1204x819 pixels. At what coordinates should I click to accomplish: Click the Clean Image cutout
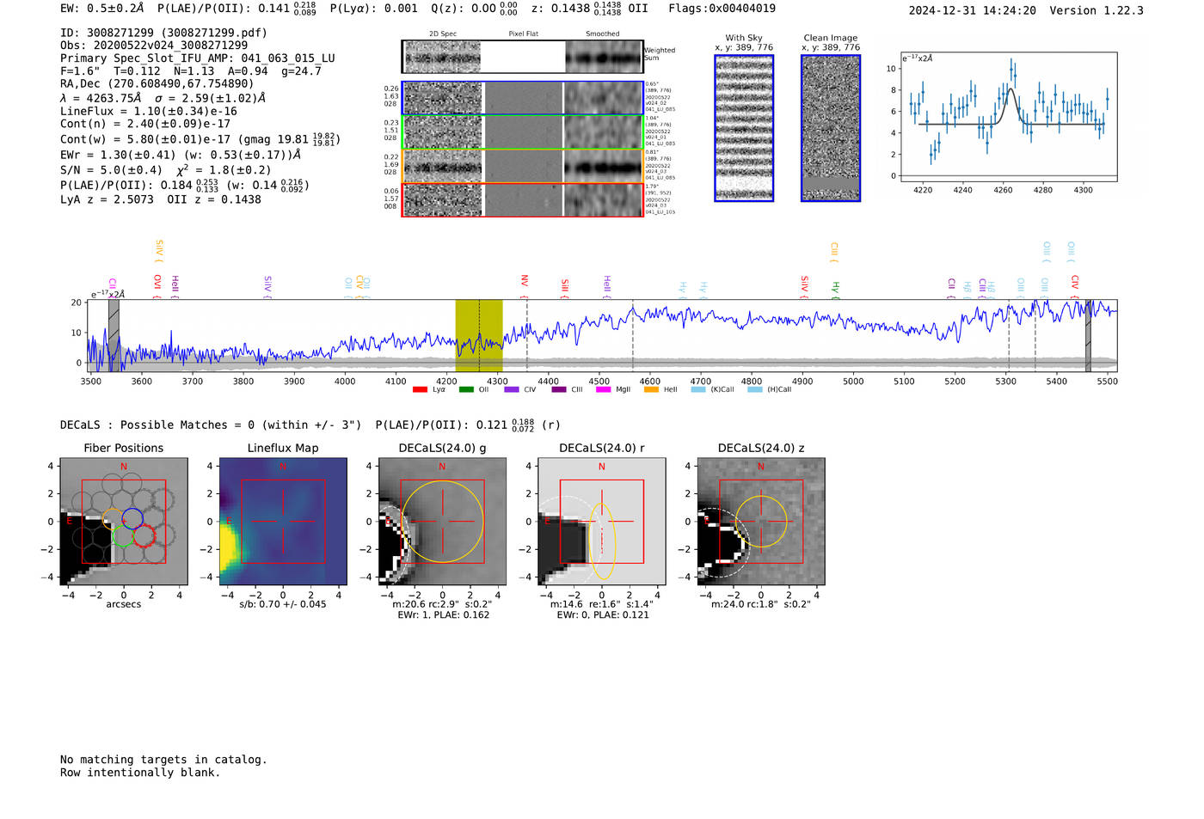(831, 128)
